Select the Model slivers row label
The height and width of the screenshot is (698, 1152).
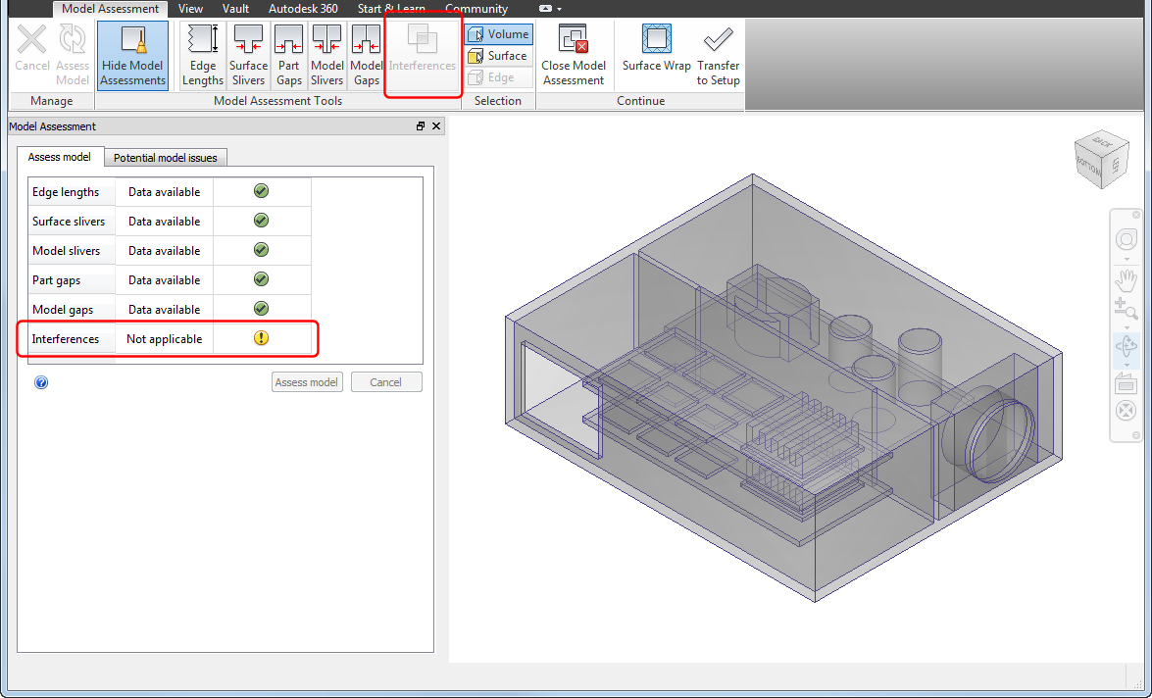click(x=66, y=251)
